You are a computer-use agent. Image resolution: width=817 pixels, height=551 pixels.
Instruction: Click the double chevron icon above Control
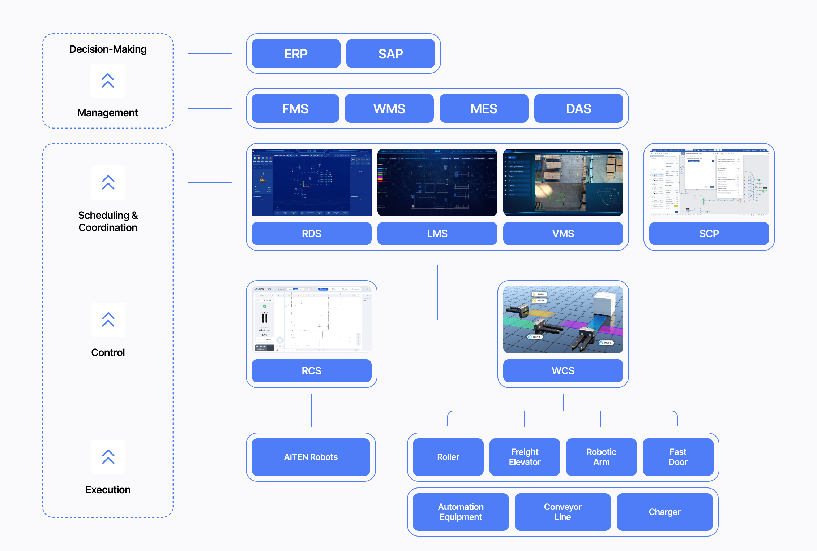[x=108, y=320]
